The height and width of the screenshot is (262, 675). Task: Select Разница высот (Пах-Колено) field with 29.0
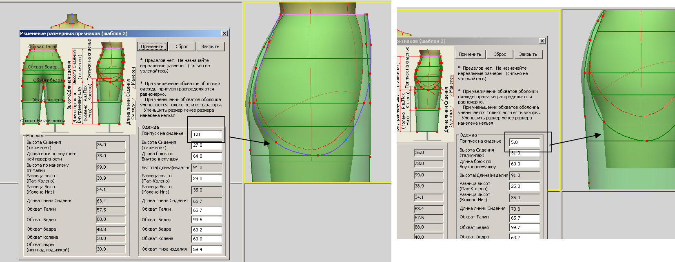tap(206, 178)
